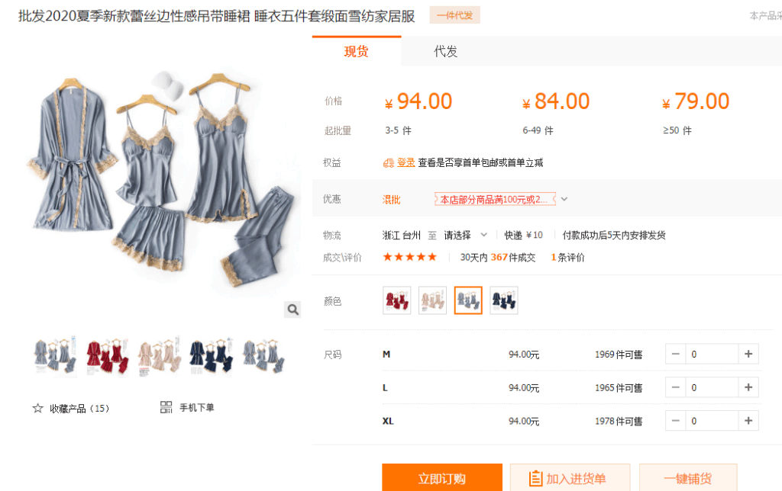Increase size XL quantity with plus button
The image size is (782, 491).
pyautogui.click(x=748, y=421)
